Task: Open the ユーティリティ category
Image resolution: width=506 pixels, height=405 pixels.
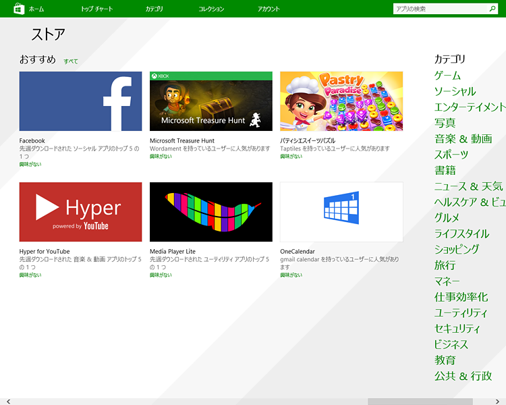Action: tap(461, 313)
